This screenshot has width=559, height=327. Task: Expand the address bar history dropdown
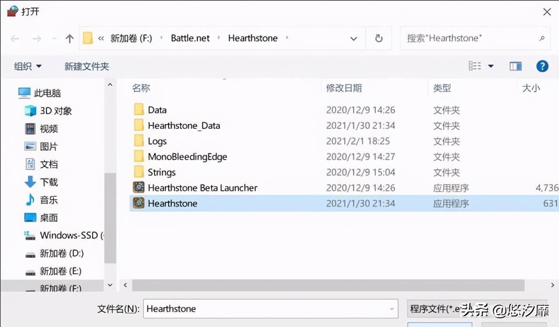coord(354,39)
